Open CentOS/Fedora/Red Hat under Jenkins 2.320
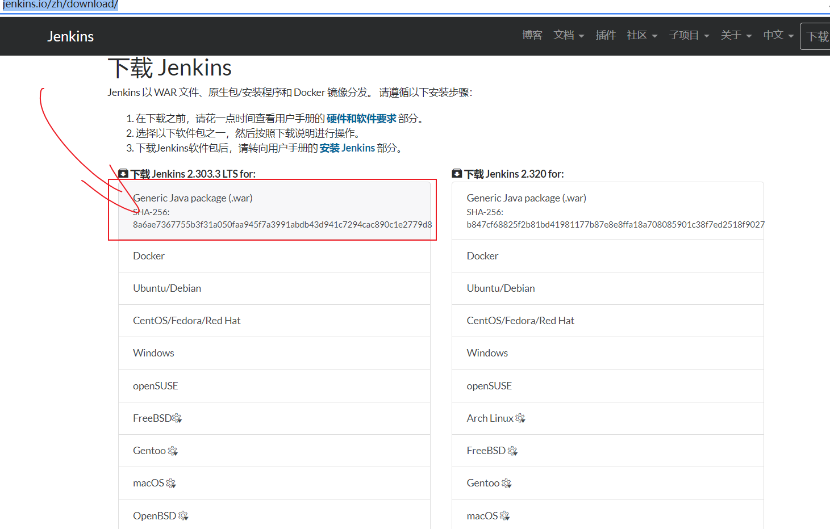The height and width of the screenshot is (529, 830). click(608, 321)
